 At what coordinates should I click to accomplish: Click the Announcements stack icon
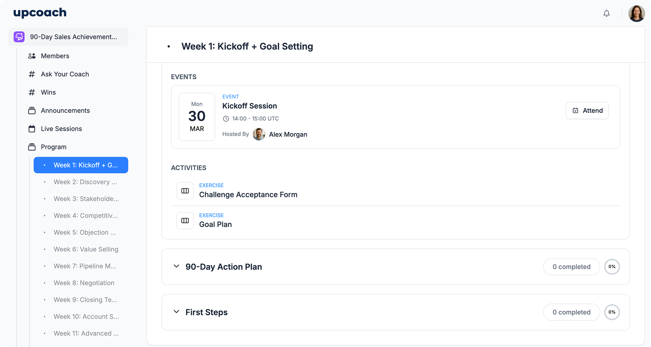[x=32, y=110]
